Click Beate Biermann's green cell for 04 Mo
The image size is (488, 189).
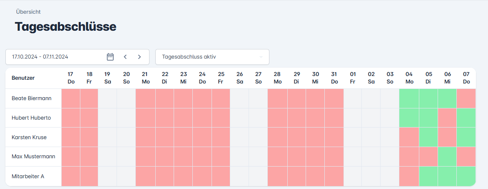pyautogui.click(x=409, y=98)
